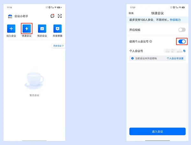Toggle the 开启视频 switch
The width and height of the screenshot is (191, 145).
tap(182, 30)
